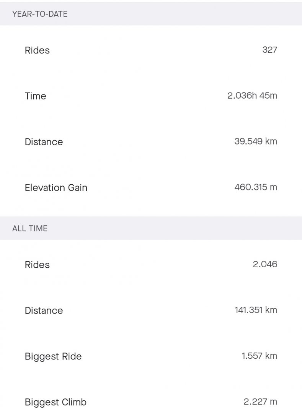Tap the 141.351 km total distance
The height and width of the screenshot is (413, 302).
(x=256, y=310)
